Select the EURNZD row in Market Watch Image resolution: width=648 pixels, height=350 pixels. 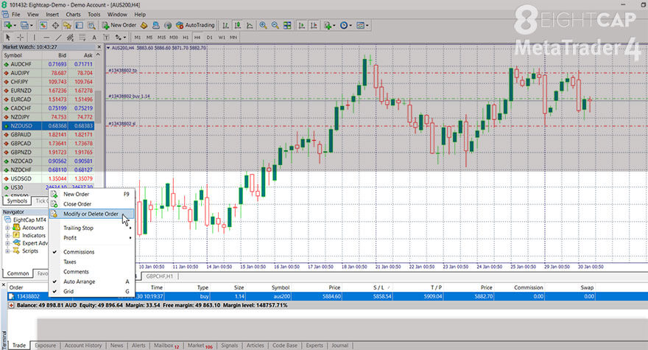pyautogui.click(x=48, y=91)
